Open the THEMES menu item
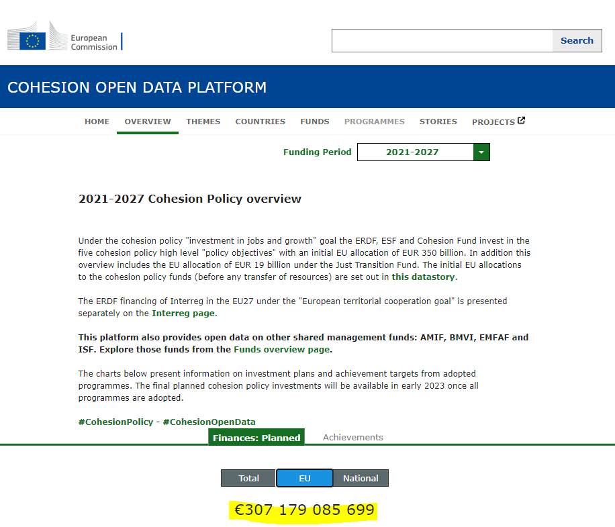This screenshot has height=527, width=615. click(x=203, y=122)
